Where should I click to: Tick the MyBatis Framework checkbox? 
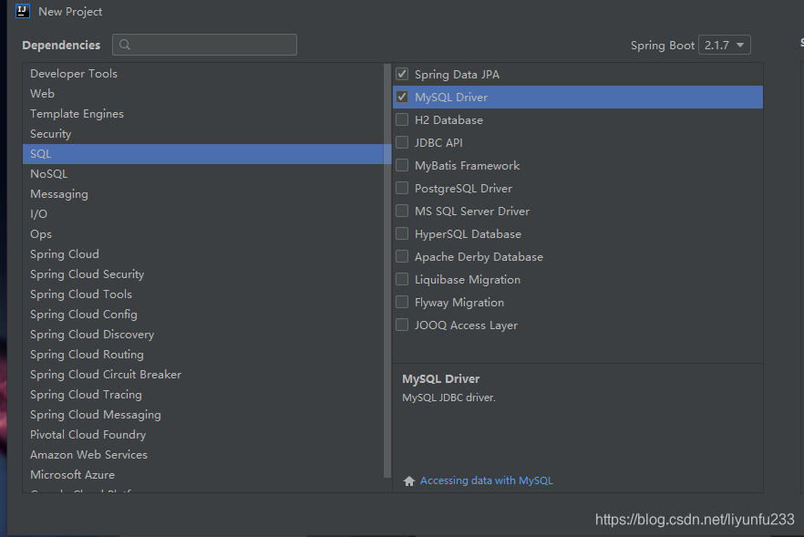tap(402, 165)
